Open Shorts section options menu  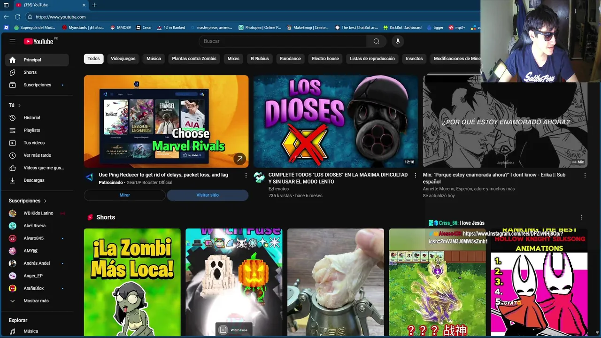[581, 217]
